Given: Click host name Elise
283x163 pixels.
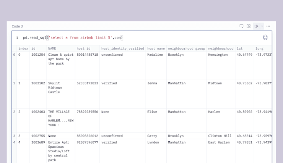Looking at the screenshot, I should click(x=152, y=112).
